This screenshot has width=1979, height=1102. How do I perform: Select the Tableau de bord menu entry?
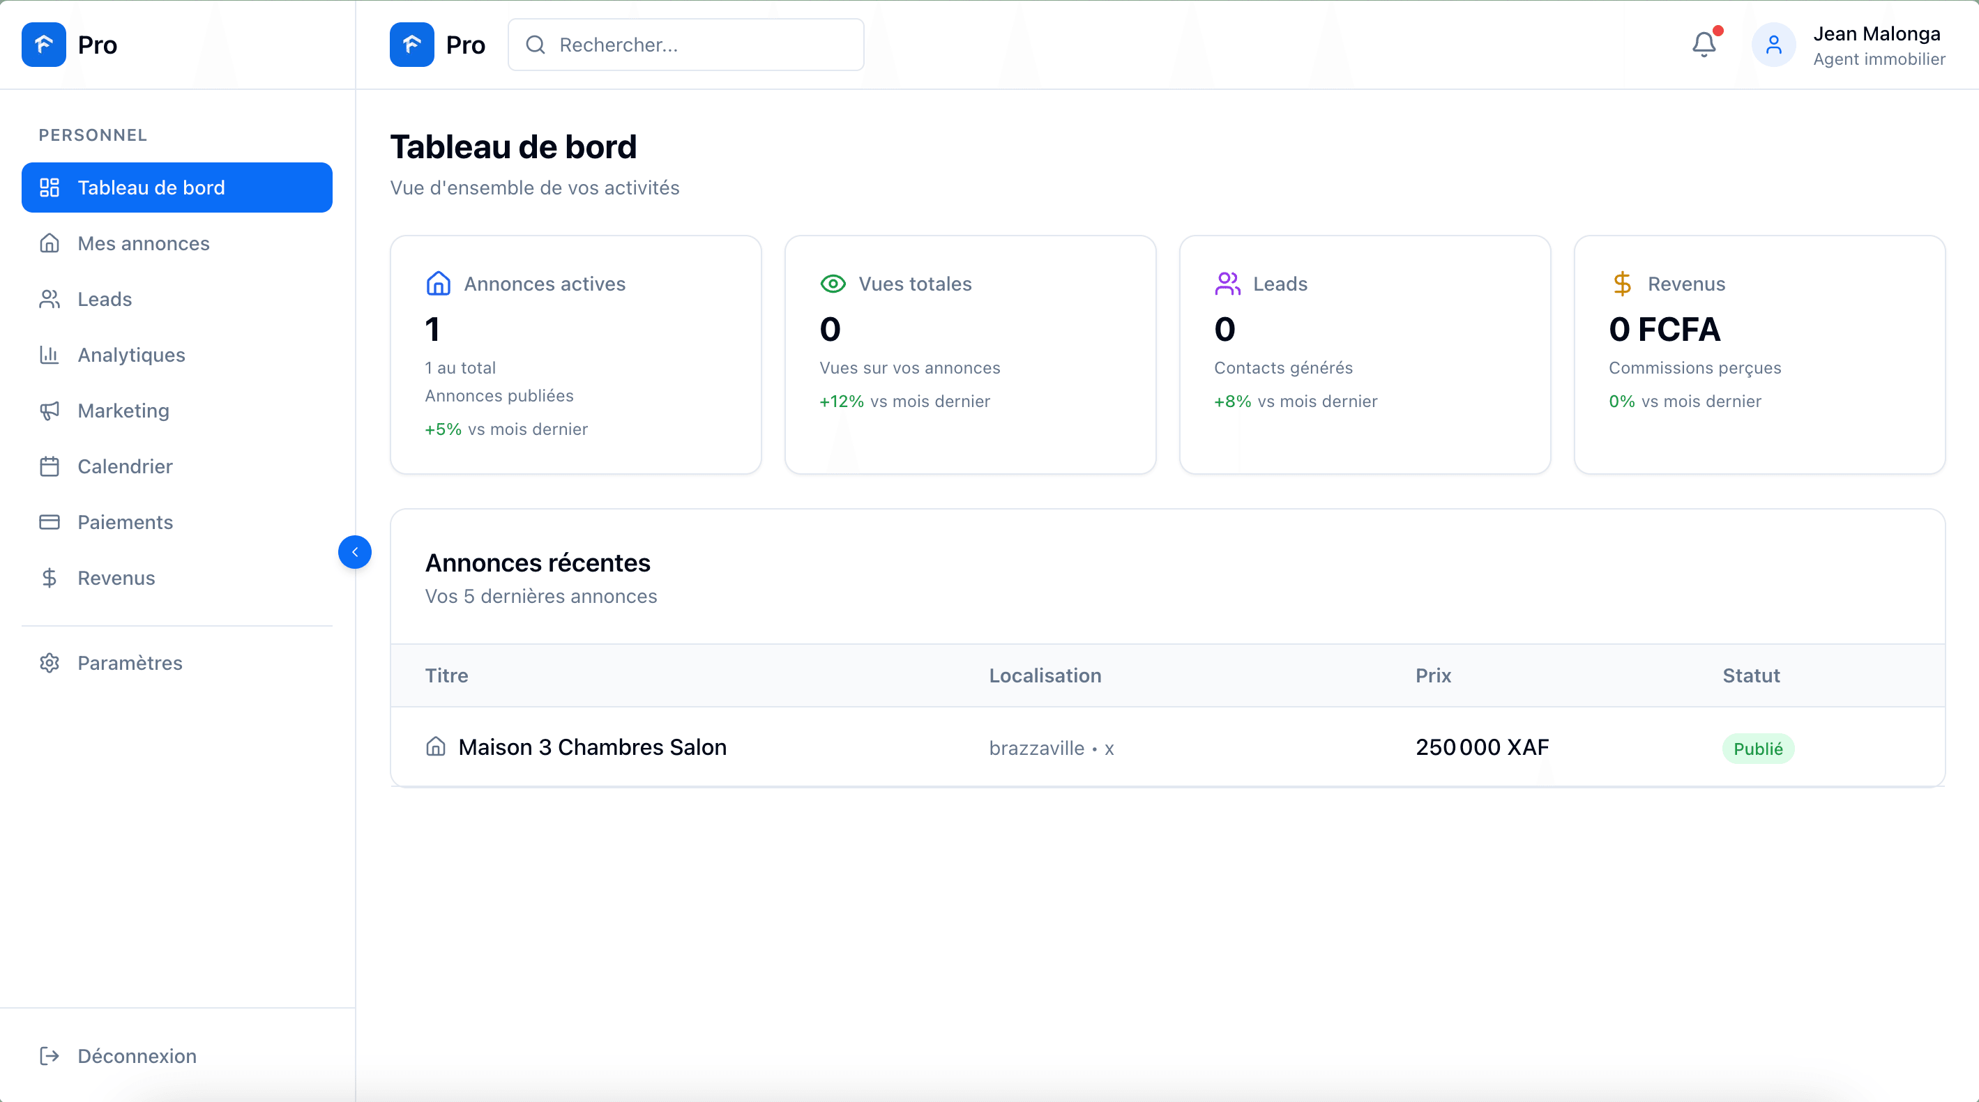pos(151,188)
